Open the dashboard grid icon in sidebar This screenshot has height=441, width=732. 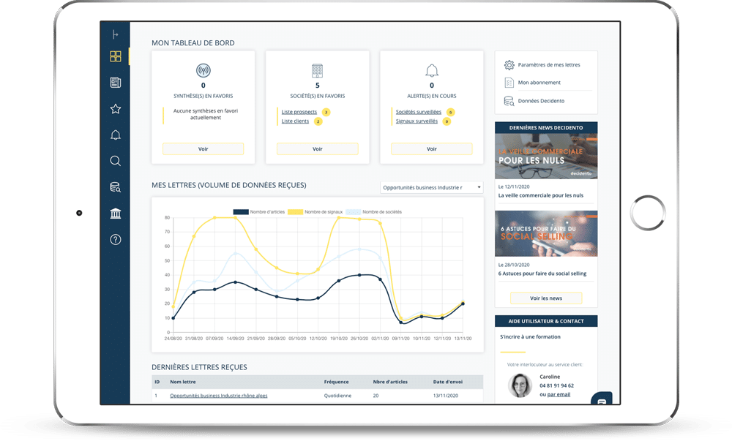(115, 56)
